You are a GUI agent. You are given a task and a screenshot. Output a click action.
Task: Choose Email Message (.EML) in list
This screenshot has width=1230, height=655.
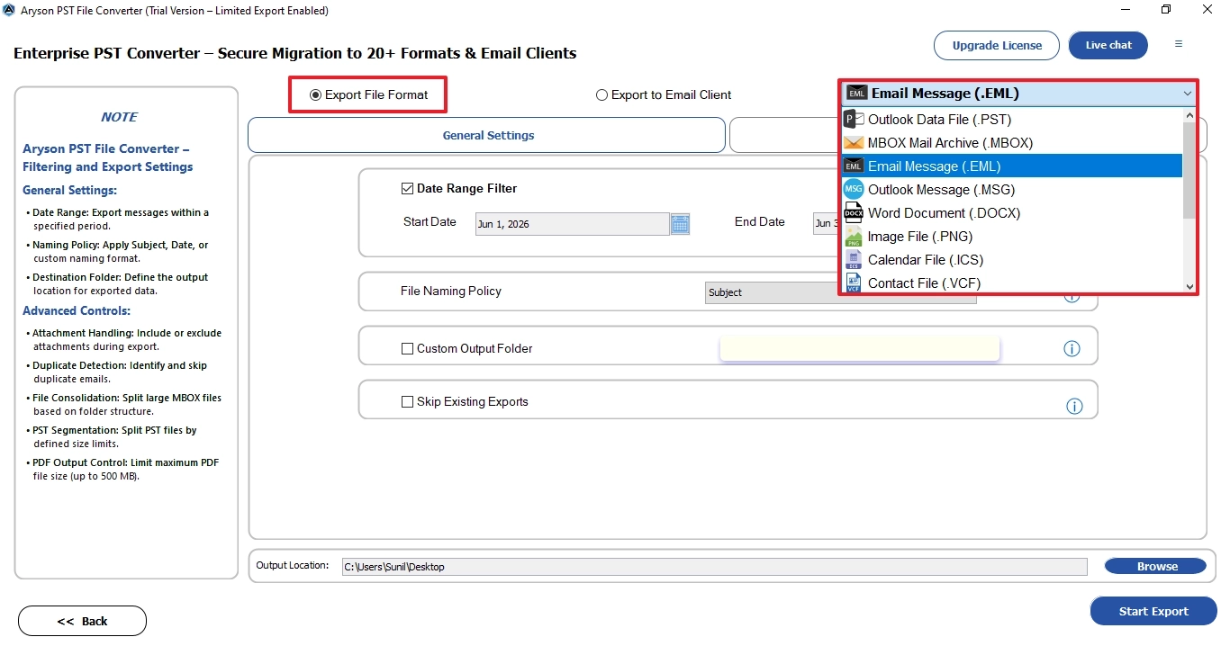click(x=1012, y=166)
